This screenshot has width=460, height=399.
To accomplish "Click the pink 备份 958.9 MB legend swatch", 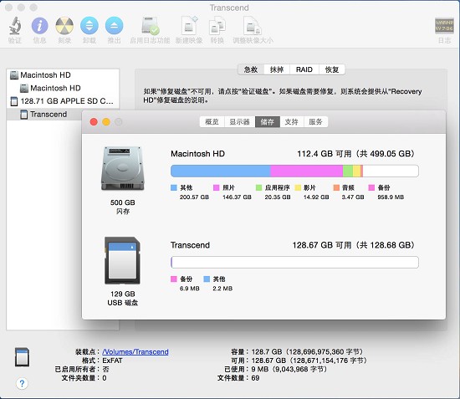I will (371, 187).
